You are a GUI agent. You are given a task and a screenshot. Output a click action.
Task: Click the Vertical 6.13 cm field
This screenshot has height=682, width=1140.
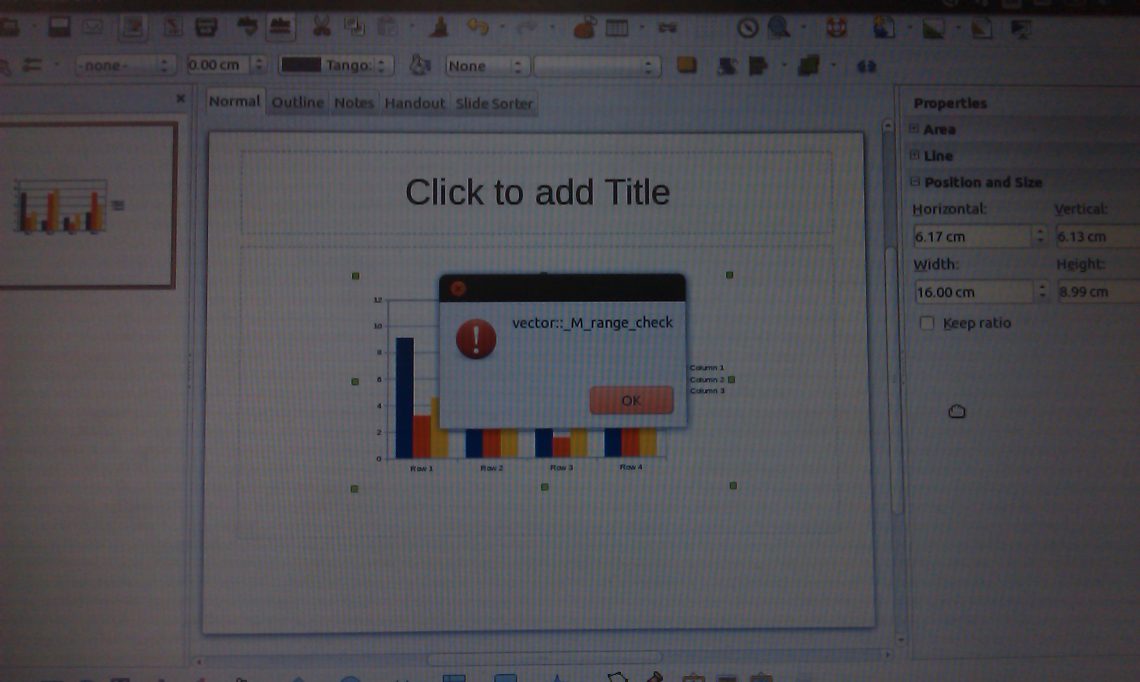click(1098, 237)
